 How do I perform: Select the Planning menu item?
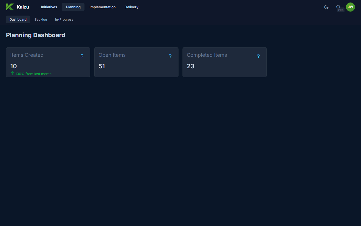pyautogui.click(x=73, y=7)
